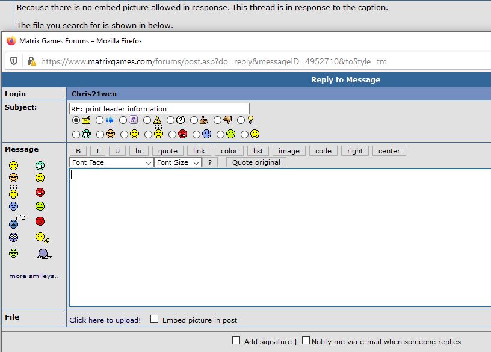This screenshot has height=352, width=491.
Task: Open the 'Click here to upload!' link
Action: [105, 320]
